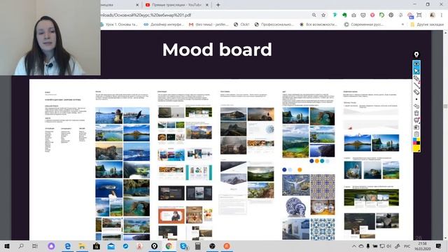The height and width of the screenshot is (252, 448).
Task: Open the 'Современная русс...' bookmark
Action: (x=364, y=24)
